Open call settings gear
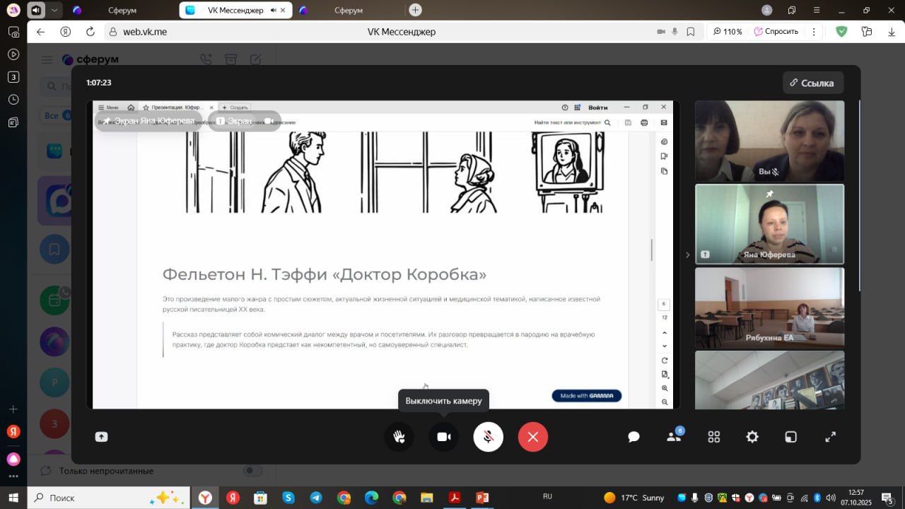The width and height of the screenshot is (905, 509). [752, 437]
